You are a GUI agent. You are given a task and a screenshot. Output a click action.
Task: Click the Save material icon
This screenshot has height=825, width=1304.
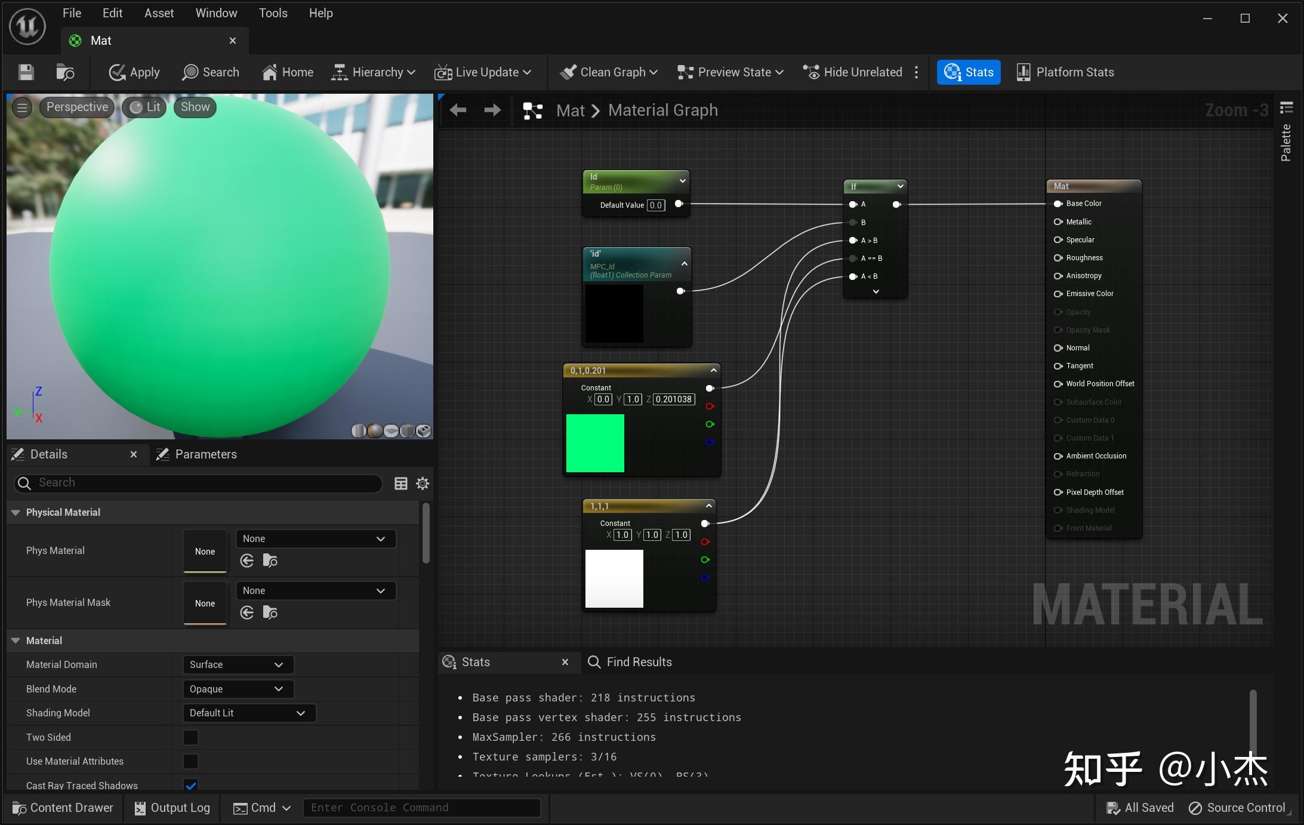pyautogui.click(x=26, y=72)
